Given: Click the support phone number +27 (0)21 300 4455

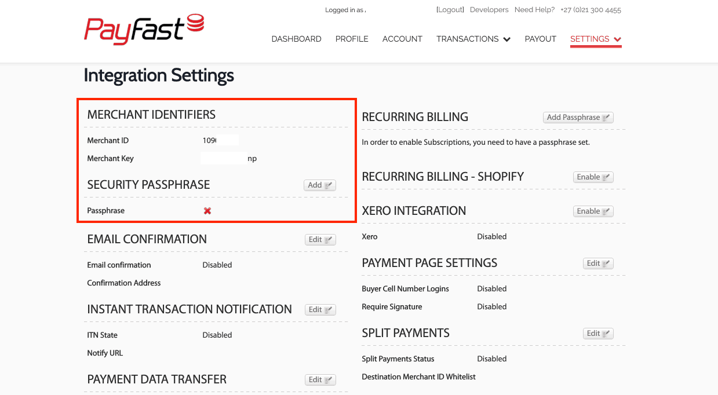Looking at the screenshot, I should click(591, 10).
